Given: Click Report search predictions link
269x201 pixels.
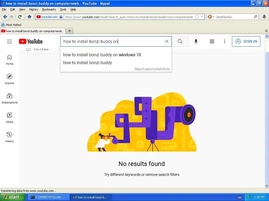Looking at the screenshot, I should point(152,69).
